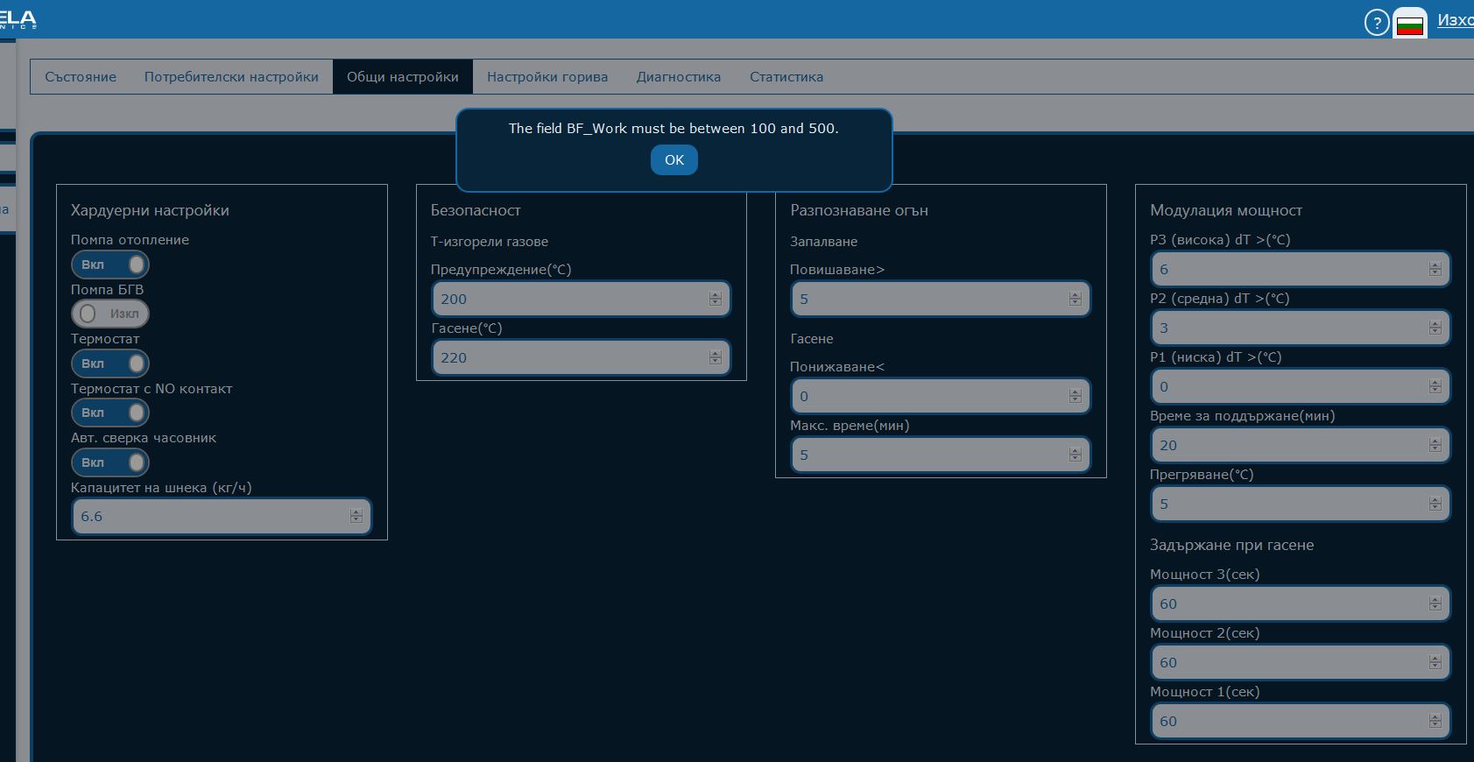This screenshot has height=762, width=1474.
Task: Enable the Помпа БГВ switch
Action: [110, 314]
